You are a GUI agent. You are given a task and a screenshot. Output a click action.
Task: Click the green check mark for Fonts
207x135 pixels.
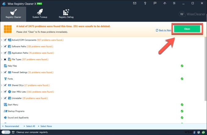pos(182,79)
